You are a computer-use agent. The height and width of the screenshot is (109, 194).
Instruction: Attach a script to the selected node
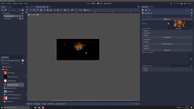point(23,10)
